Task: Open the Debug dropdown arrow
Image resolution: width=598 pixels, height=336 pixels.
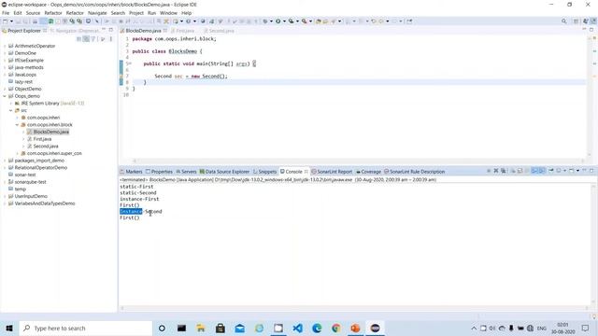Action: (x=271, y=21)
